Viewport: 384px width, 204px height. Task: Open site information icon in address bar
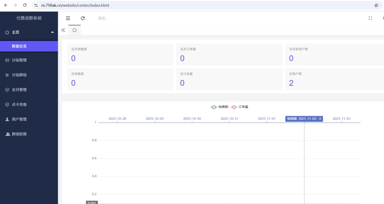coord(36,5)
